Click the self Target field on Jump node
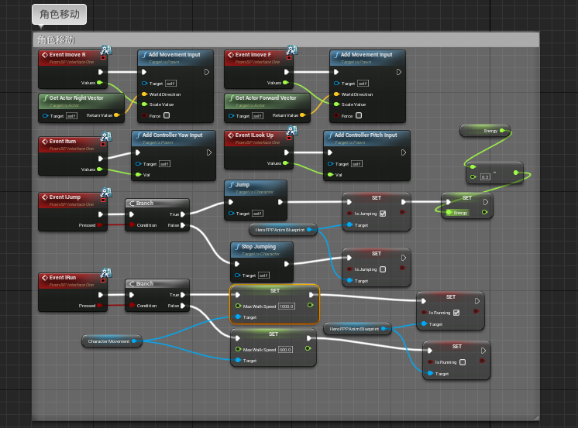 (x=257, y=214)
